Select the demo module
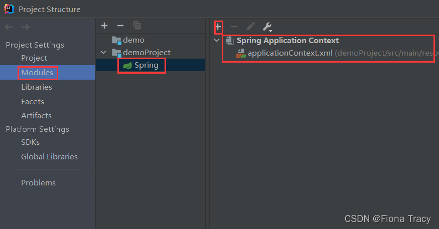 [133, 40]
